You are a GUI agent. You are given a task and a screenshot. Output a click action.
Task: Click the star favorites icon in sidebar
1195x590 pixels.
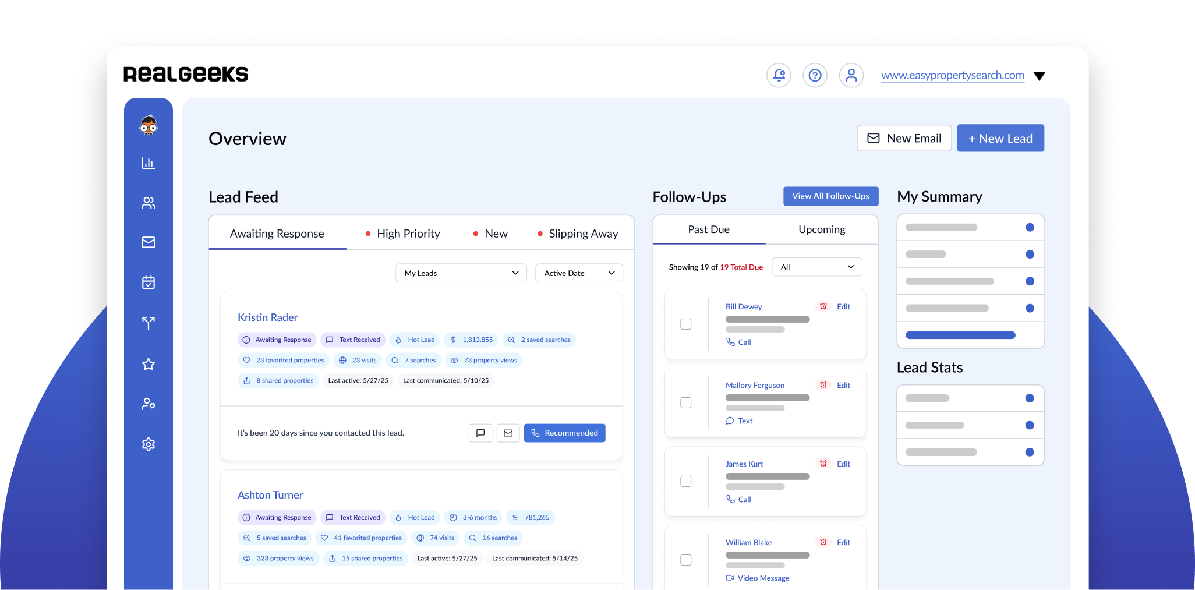coord(149,364)
